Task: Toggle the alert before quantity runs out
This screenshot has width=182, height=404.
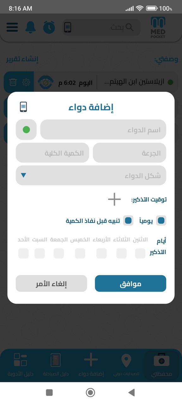Action: point(128,220)
